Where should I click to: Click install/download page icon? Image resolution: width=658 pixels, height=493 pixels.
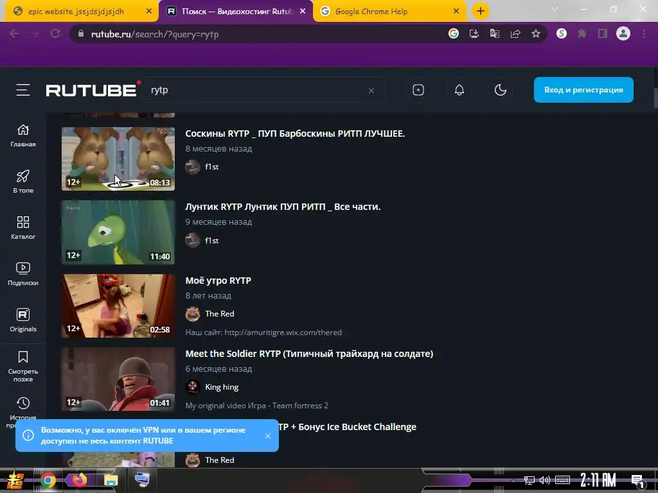point(474,33)
